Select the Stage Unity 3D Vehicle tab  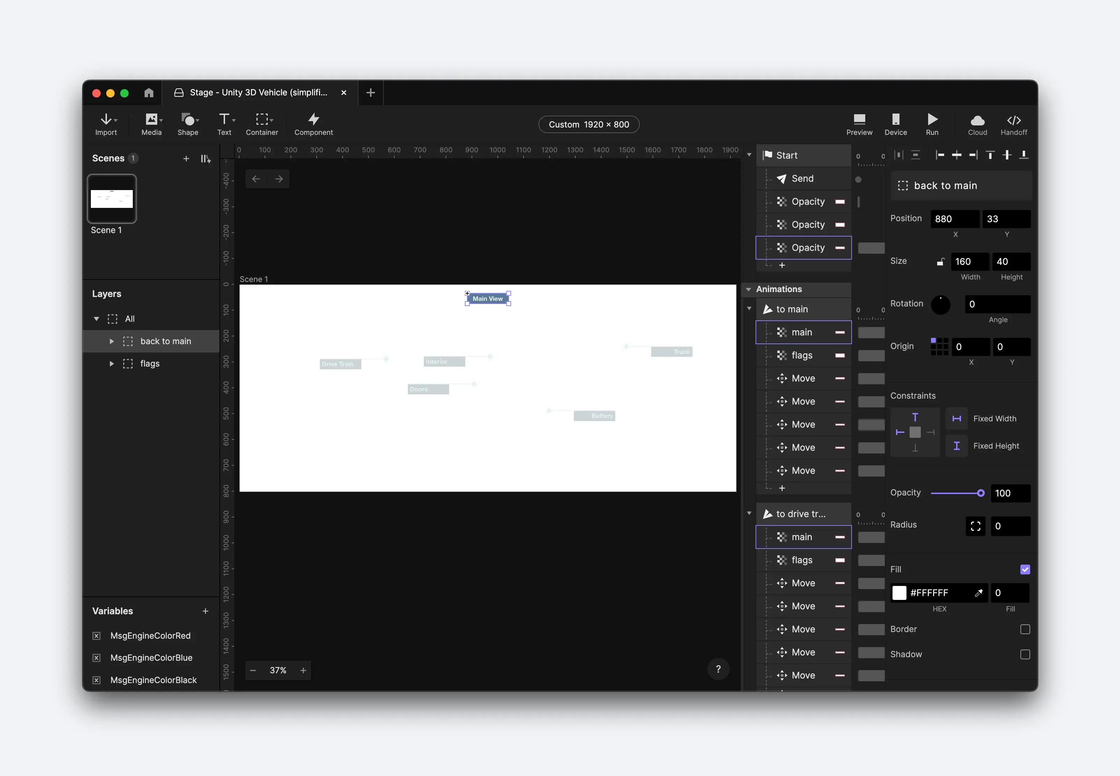pos(258,92)
